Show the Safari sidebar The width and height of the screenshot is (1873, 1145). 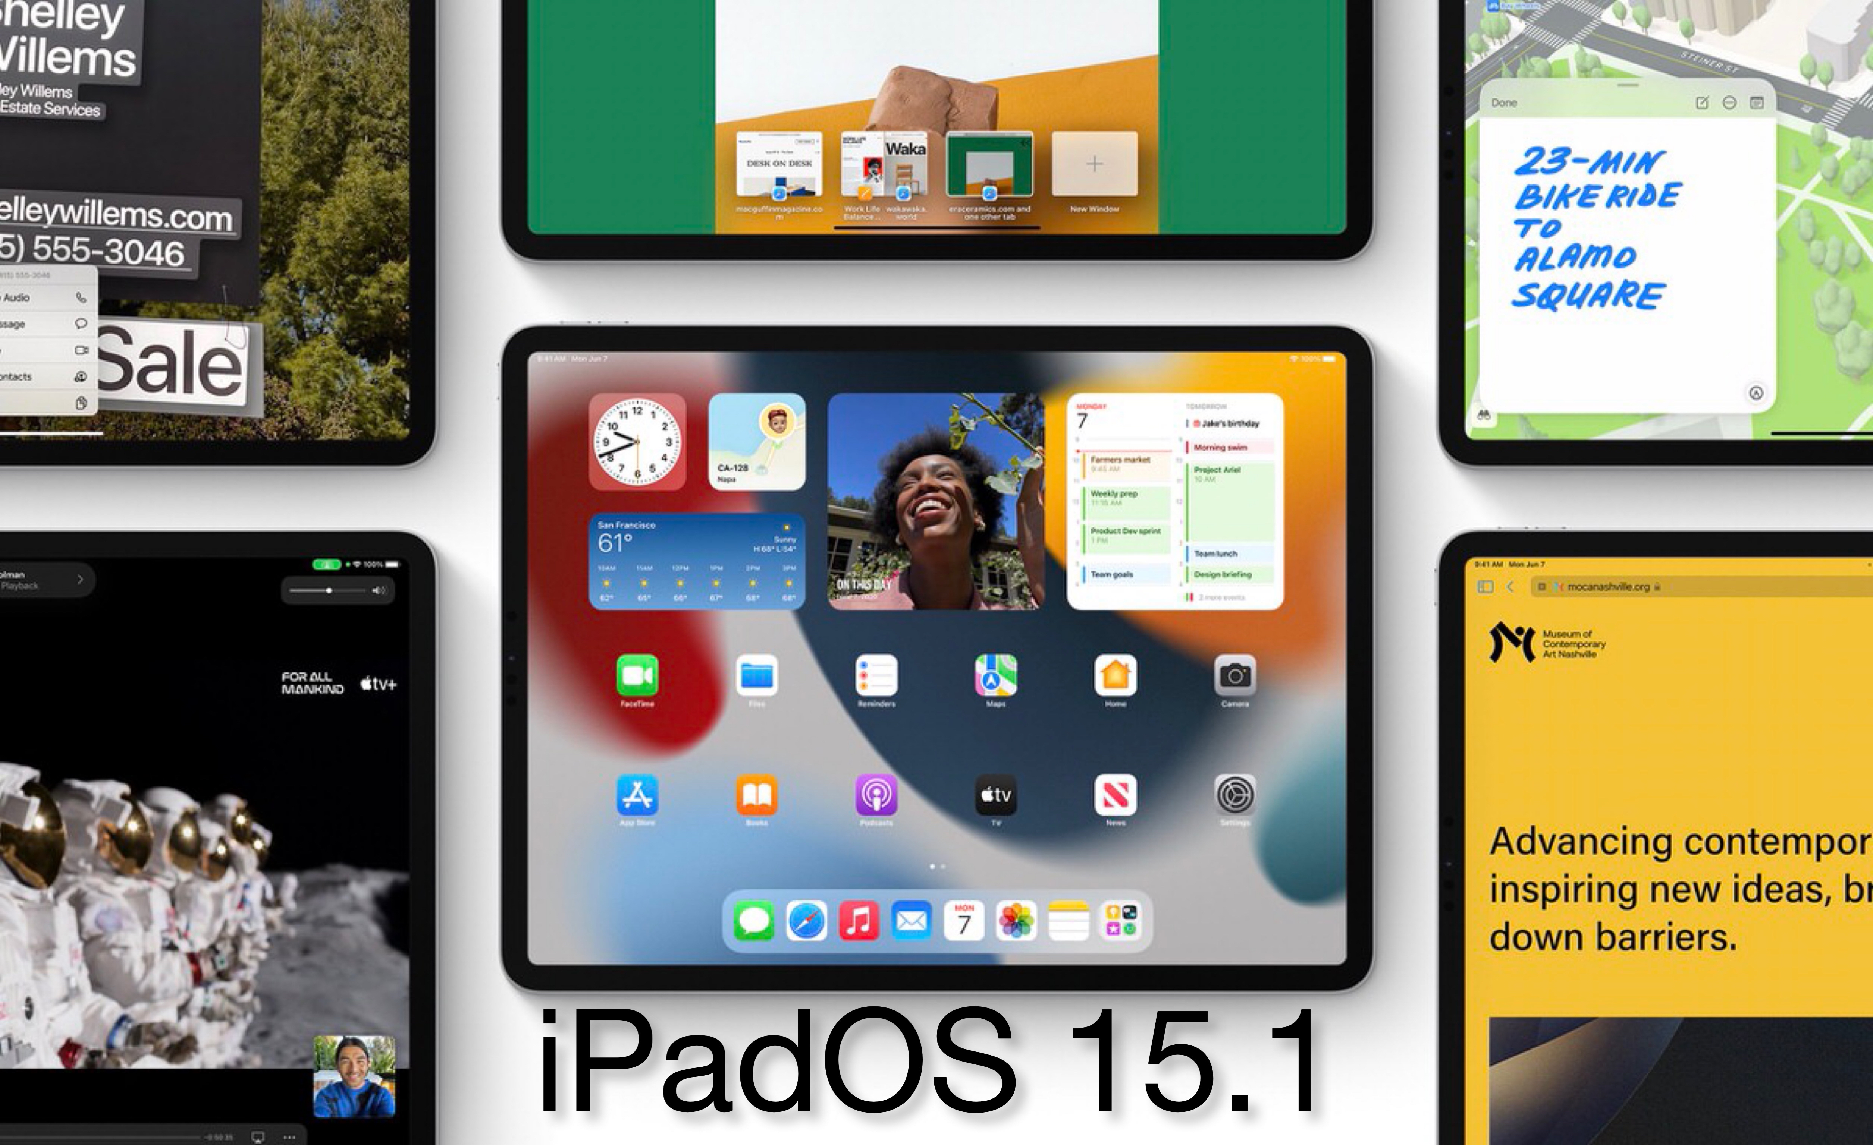click(1485, 587)
